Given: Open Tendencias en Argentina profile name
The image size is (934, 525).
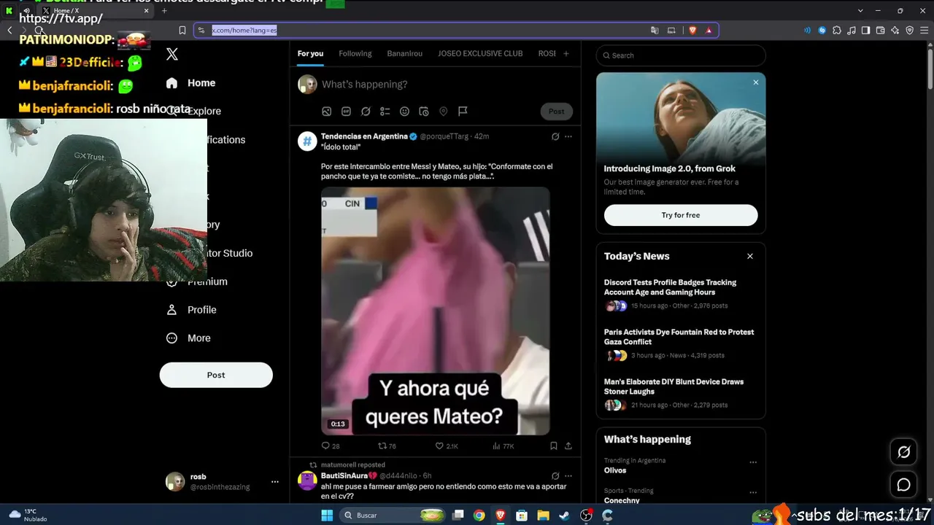Looking at the screenshot, I should 364,136.
